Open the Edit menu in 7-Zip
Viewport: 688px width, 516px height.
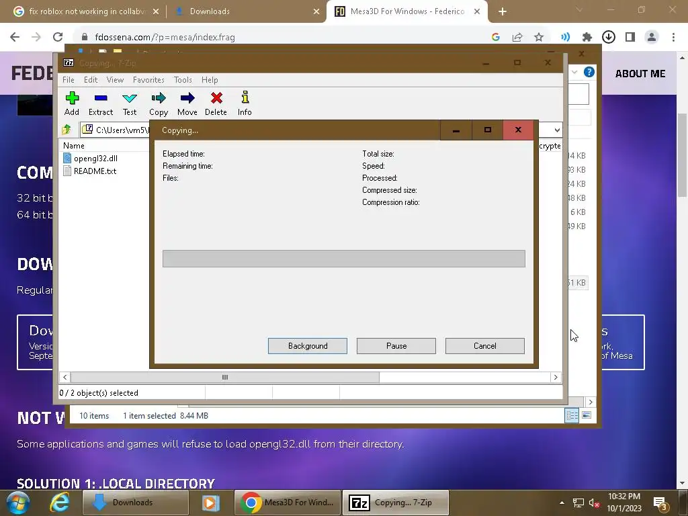(91, 80)
